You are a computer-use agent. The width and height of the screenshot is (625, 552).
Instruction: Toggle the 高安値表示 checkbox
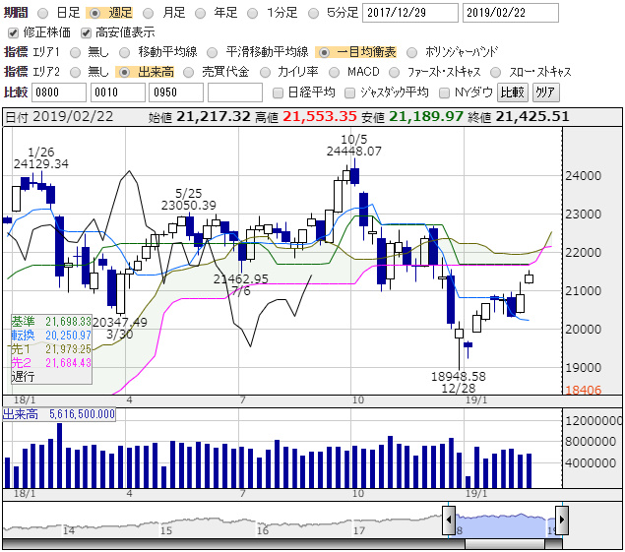86,32
